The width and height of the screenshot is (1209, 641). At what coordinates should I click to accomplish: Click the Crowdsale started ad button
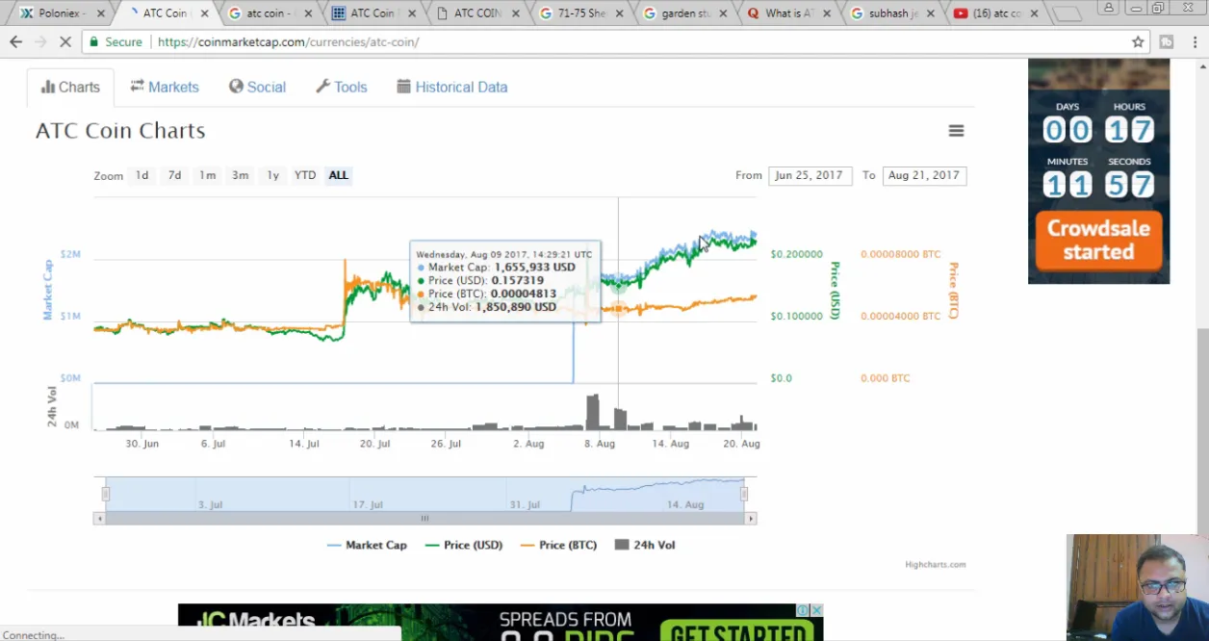click(x=1098, y=241)
